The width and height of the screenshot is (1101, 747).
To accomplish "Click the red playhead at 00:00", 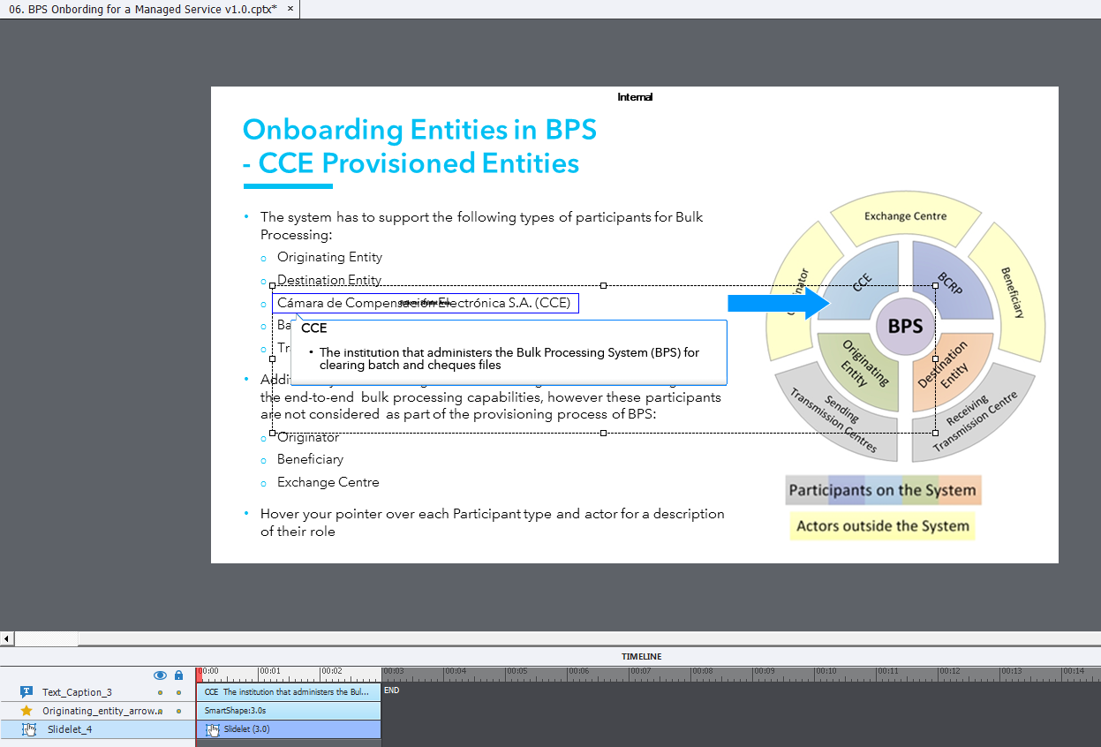I will 199,673.
